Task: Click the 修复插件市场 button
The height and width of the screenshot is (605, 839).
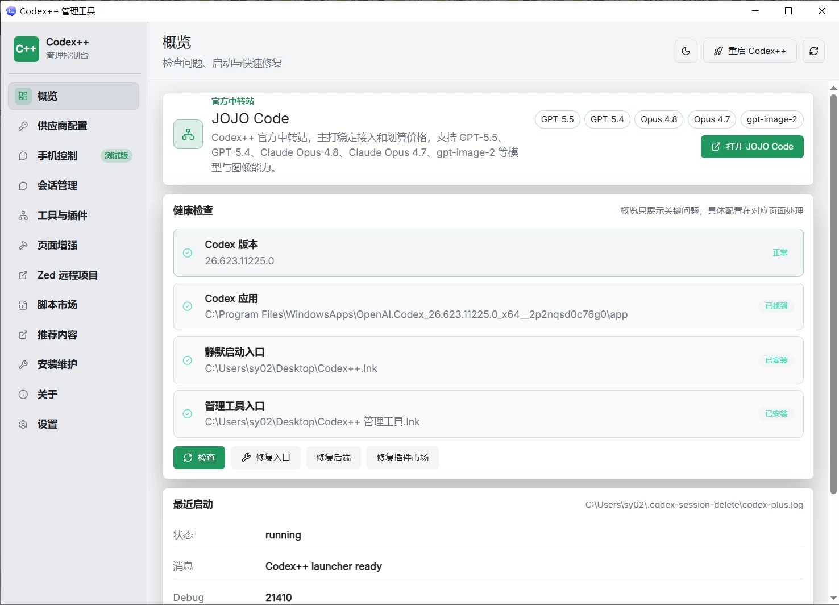Action: click(402, 458)
